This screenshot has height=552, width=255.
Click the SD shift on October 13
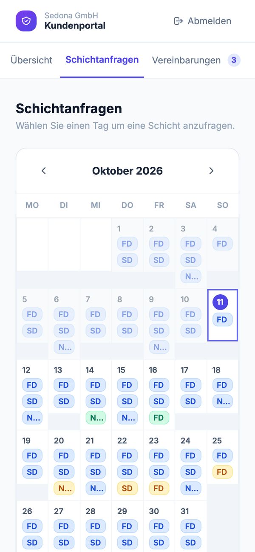point(64,401)
